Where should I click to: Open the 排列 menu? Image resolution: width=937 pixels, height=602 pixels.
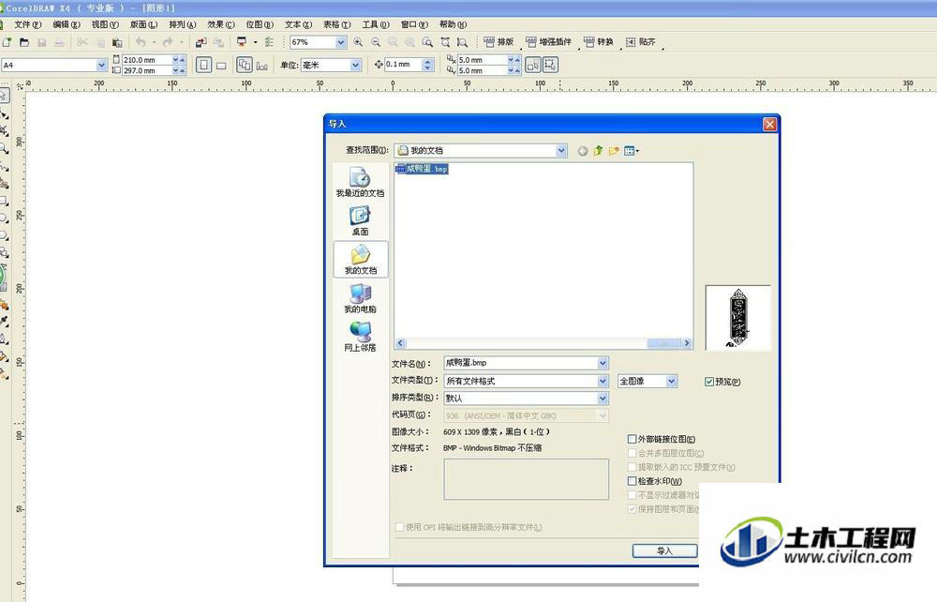click(x=183, y=24)
